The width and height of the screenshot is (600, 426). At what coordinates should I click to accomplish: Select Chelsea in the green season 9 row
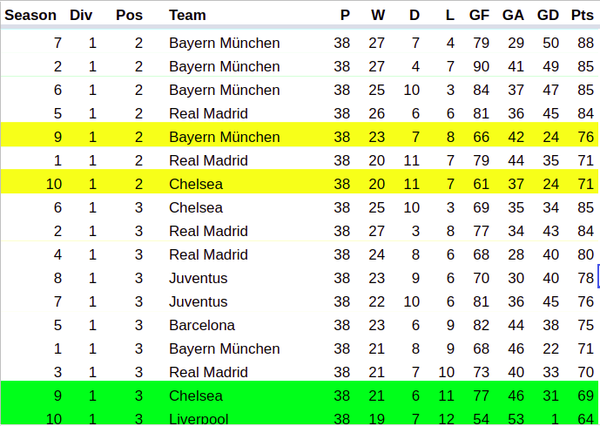[196, 396]
